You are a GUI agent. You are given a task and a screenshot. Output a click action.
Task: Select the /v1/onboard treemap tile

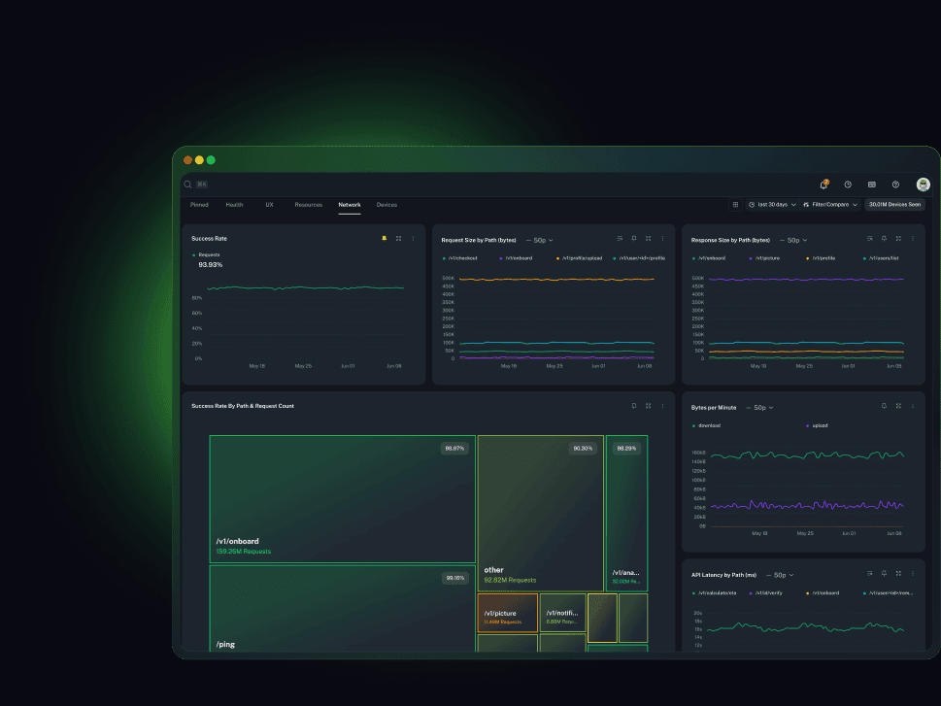342,499
